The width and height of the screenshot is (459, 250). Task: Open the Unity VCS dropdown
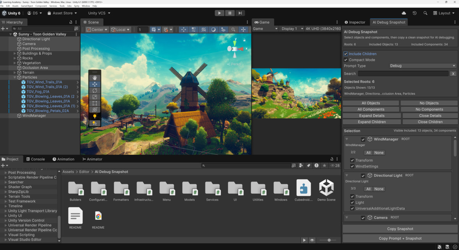point(99,13)
